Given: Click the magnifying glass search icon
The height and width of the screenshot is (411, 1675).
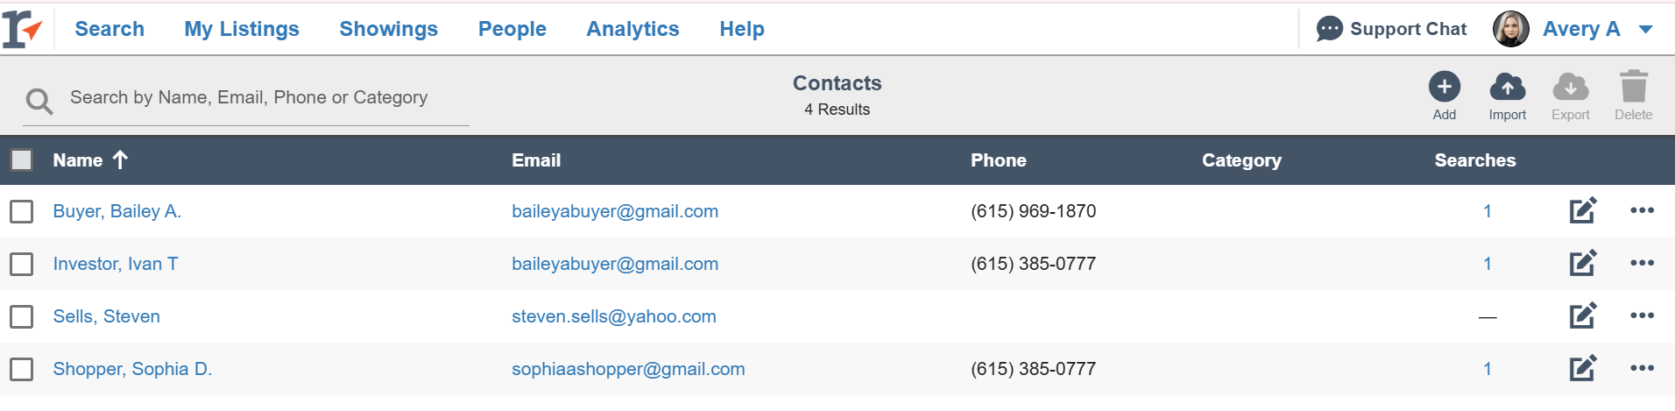Looking at the screenshot, I should [39, 102].
